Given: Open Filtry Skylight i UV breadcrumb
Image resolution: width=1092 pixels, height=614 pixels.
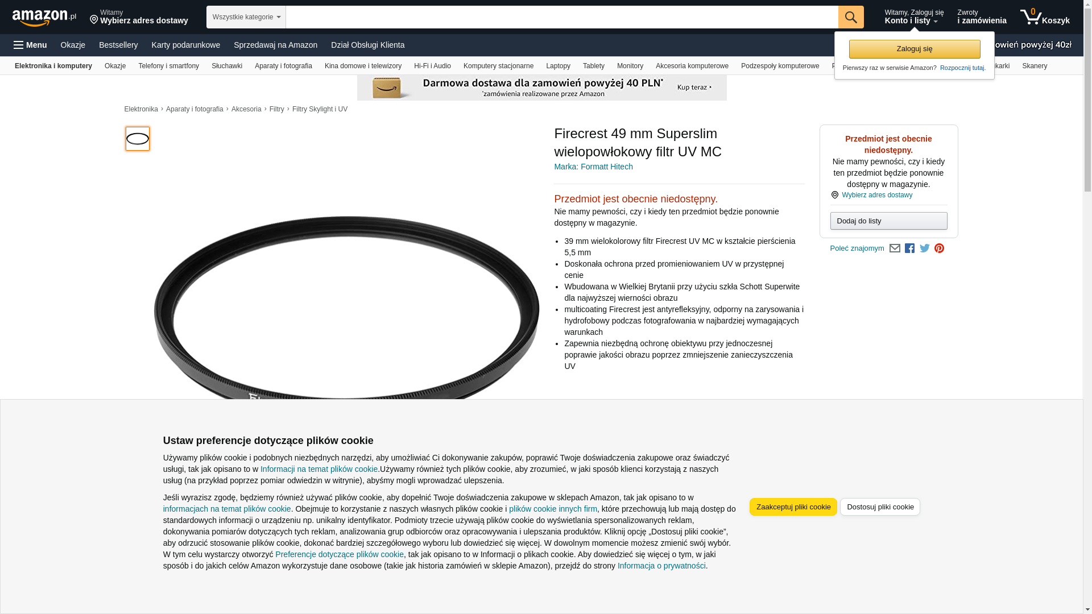Looking at the screenshot, I should point(320,109).
